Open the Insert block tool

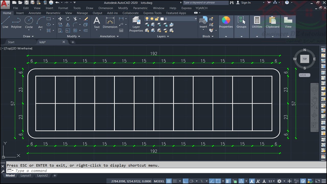point(203,22)
